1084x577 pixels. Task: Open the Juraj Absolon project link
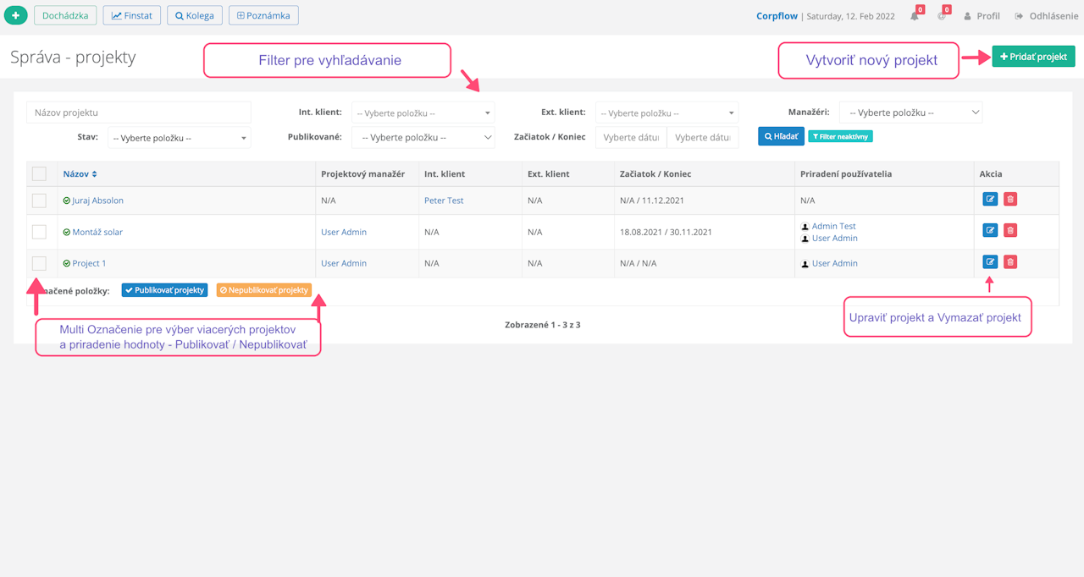(98, 201)
